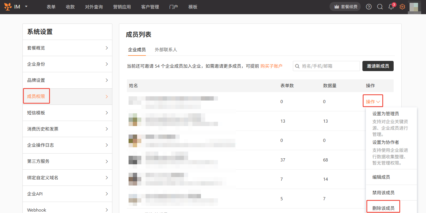Open 企业操作日志 settings

point(68,145)
